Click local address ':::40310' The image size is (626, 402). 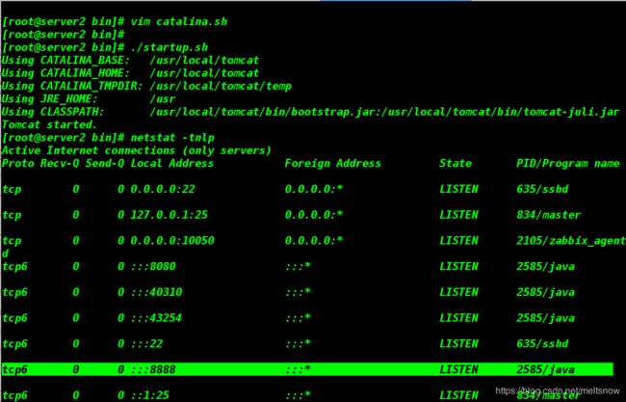[156, 292]
